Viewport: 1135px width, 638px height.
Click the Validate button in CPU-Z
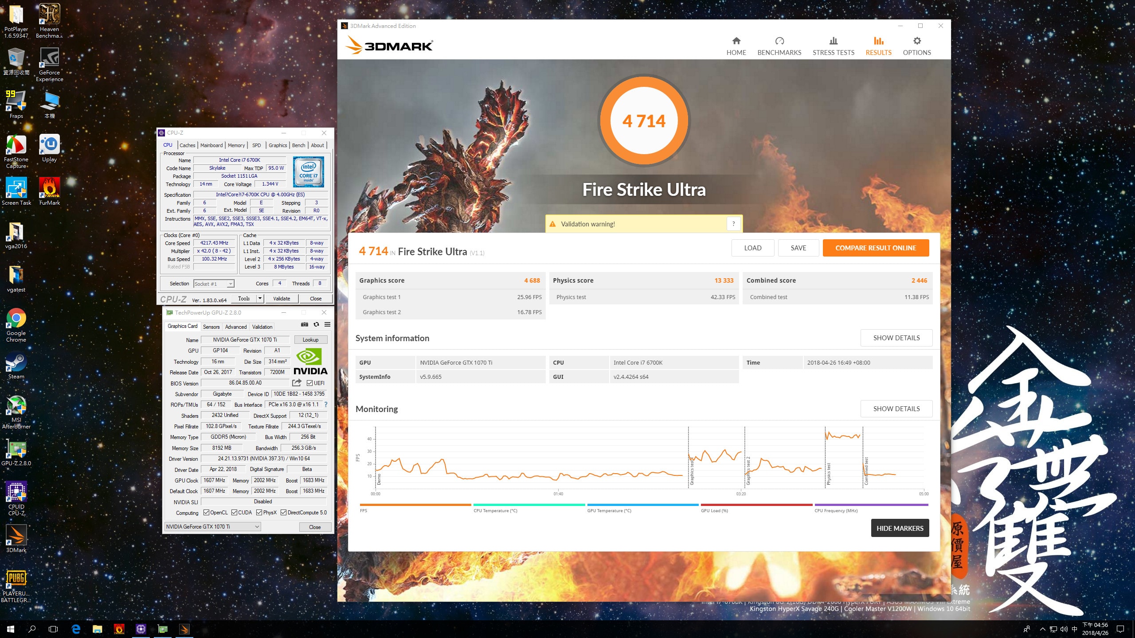pos(281,299)
